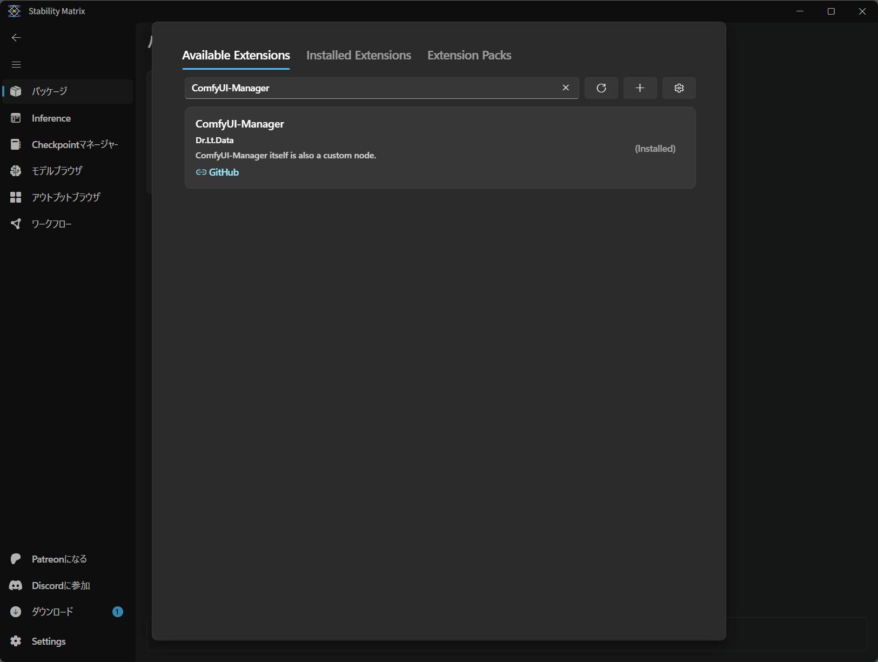This screenshot has height=662, width=878.
Task: Select the Available Extensions tab
Action: click(236, 55)
